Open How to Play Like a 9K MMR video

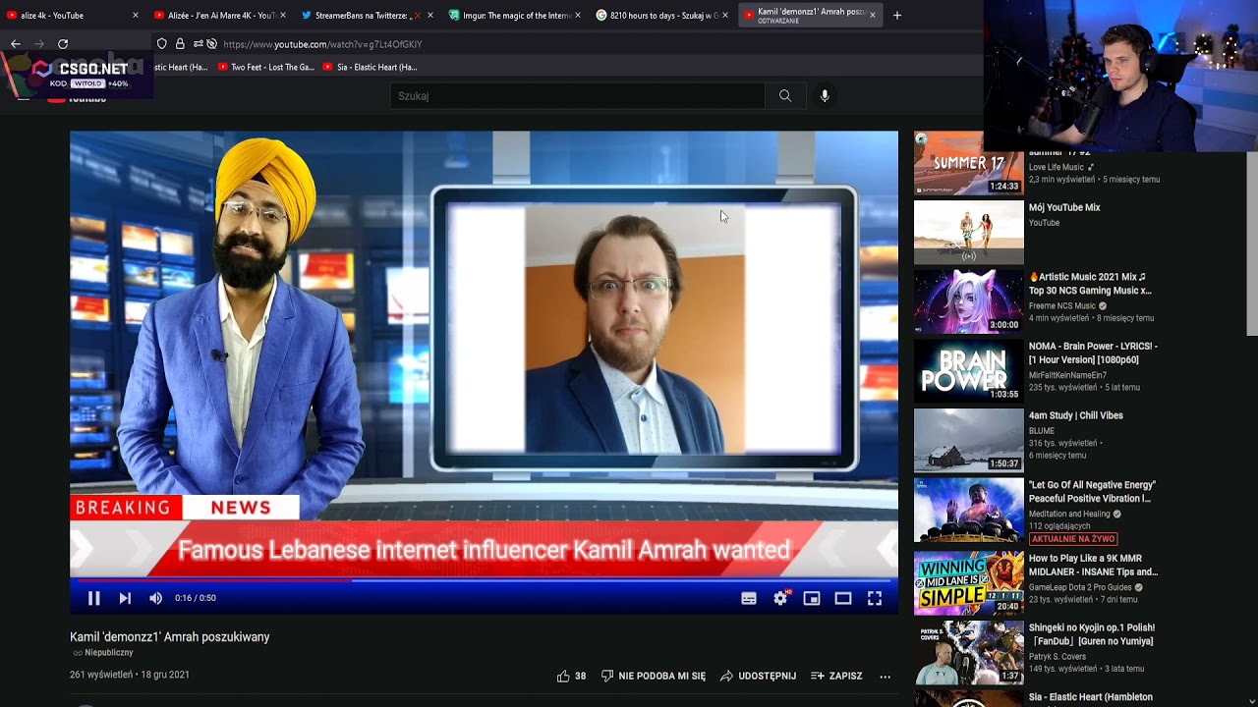point(1093,566)
